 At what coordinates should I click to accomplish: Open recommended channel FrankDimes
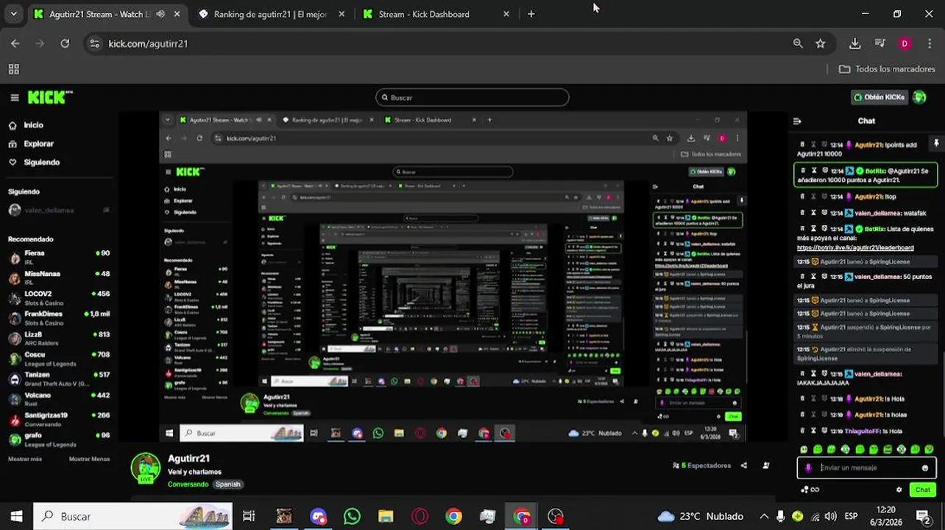click(x=59, y=318)
